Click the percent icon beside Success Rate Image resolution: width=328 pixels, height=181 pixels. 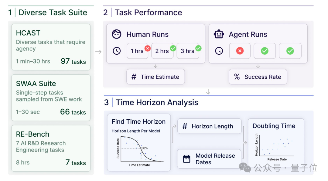click(x=237, y=77)
